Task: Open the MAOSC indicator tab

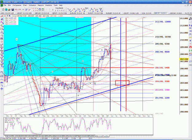Action: coord(26,136)
